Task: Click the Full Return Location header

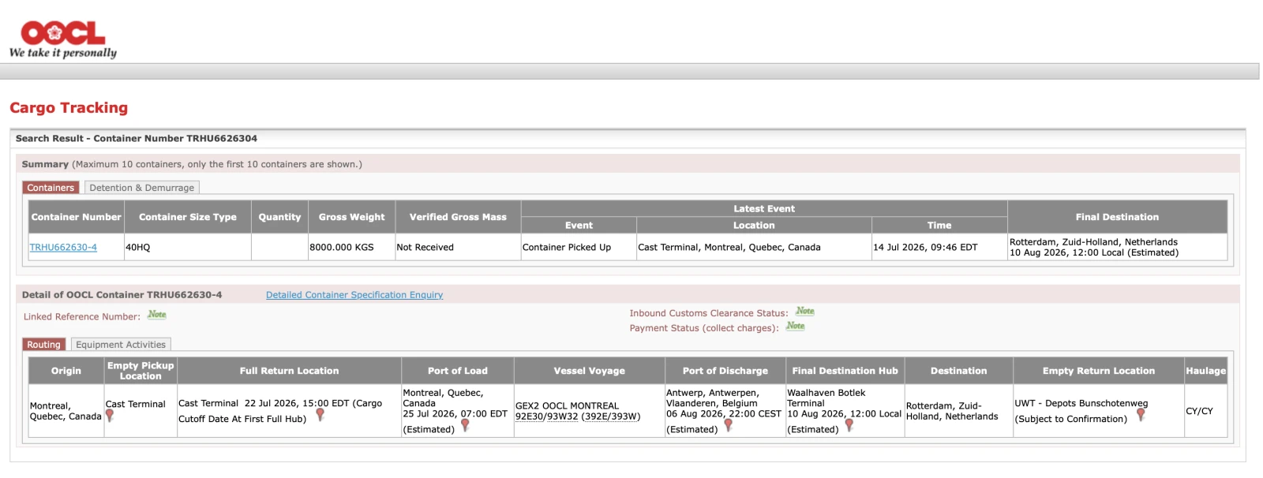Action: click(x=289, y=371)
